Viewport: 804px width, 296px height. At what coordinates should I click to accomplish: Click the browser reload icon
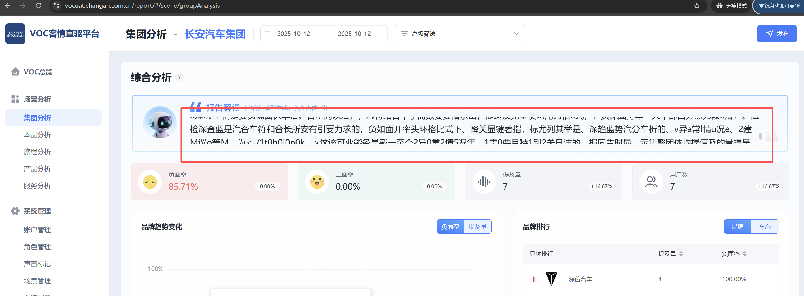click(x=38, y=6)
